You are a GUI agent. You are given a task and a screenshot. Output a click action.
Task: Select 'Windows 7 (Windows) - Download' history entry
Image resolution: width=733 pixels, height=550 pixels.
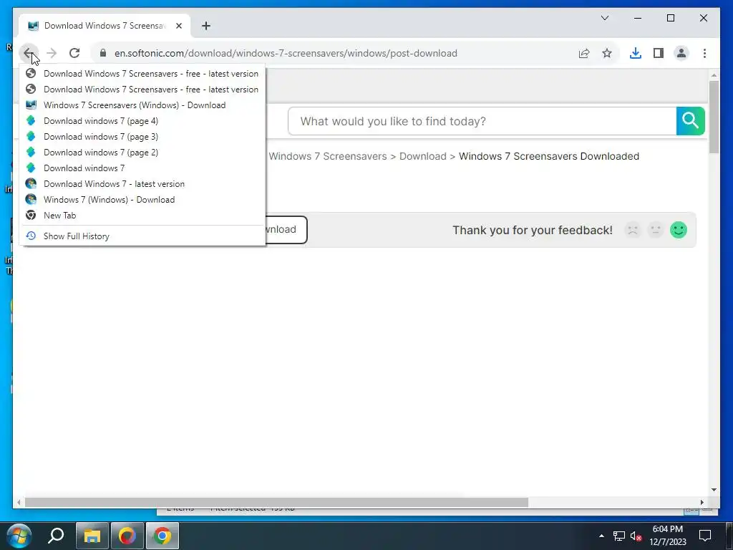tap(142, 200)
